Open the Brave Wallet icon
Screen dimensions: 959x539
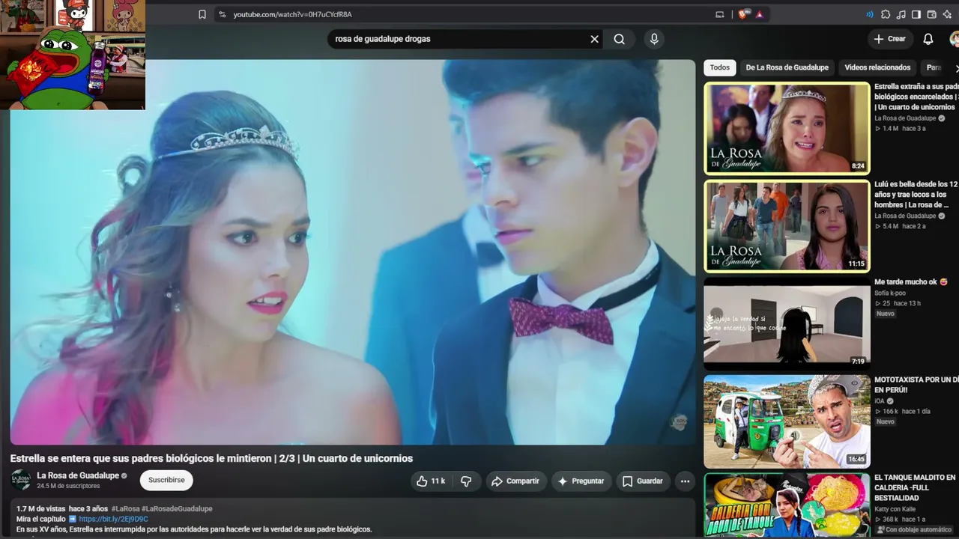tap(932, 14)
